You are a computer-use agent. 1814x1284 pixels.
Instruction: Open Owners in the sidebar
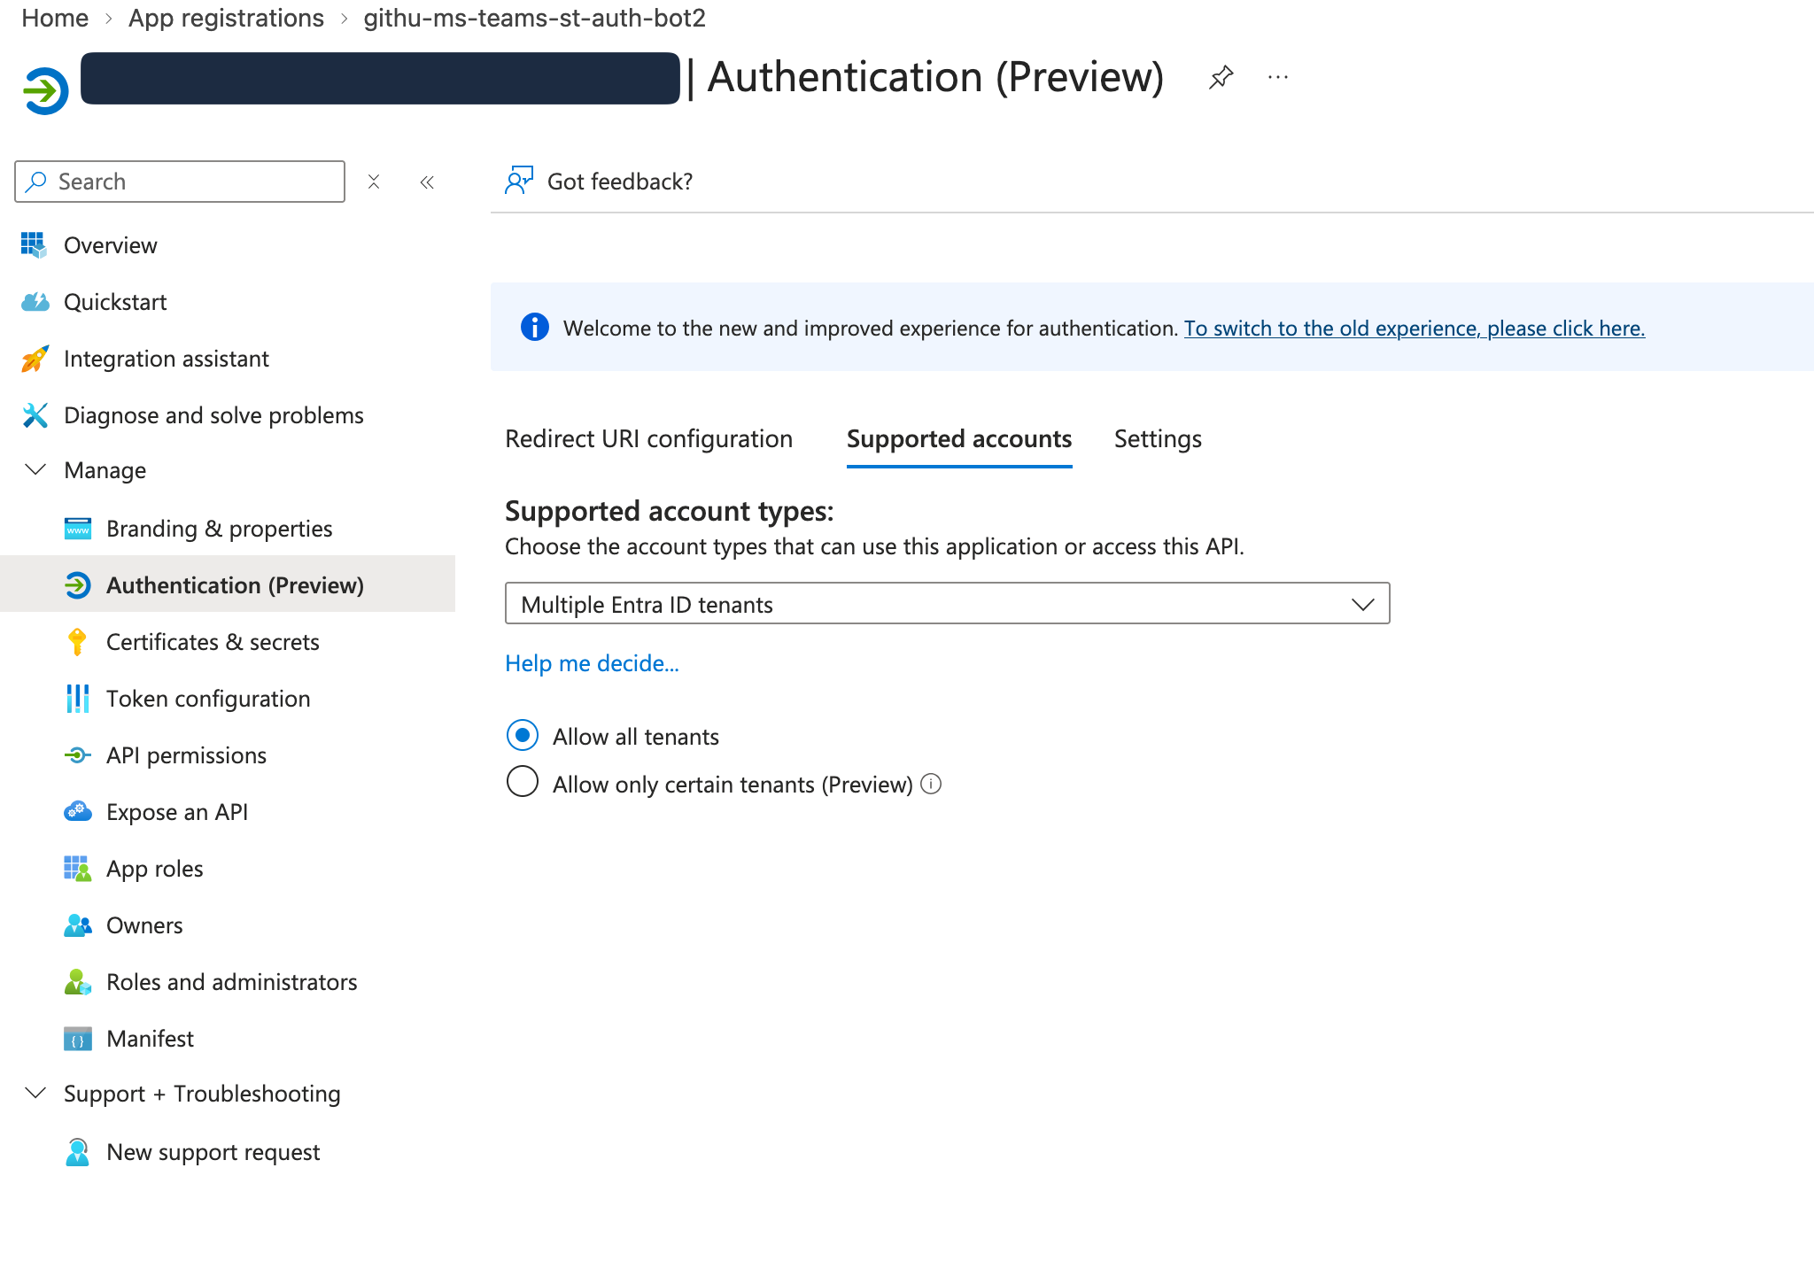click(x=228, y=925)
